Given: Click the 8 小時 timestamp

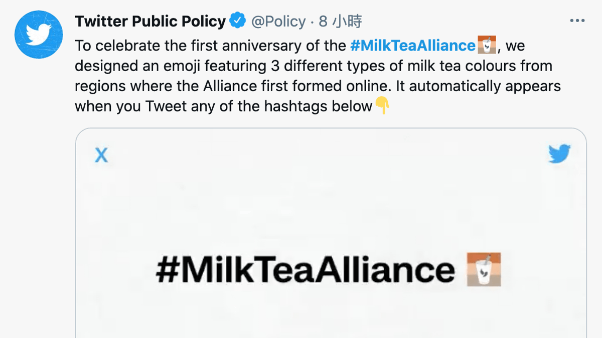Looking at the screenshot, I should 342,21.
